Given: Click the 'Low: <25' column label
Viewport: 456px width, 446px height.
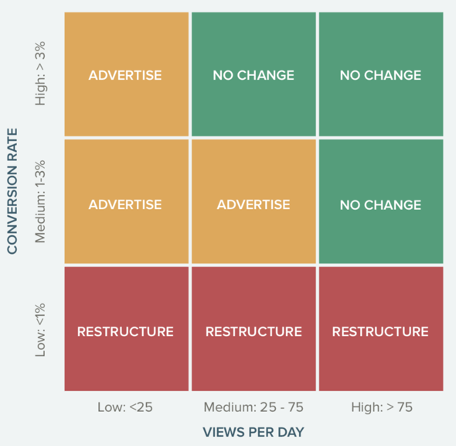Looking at the screenshot, I should (125, 407).
